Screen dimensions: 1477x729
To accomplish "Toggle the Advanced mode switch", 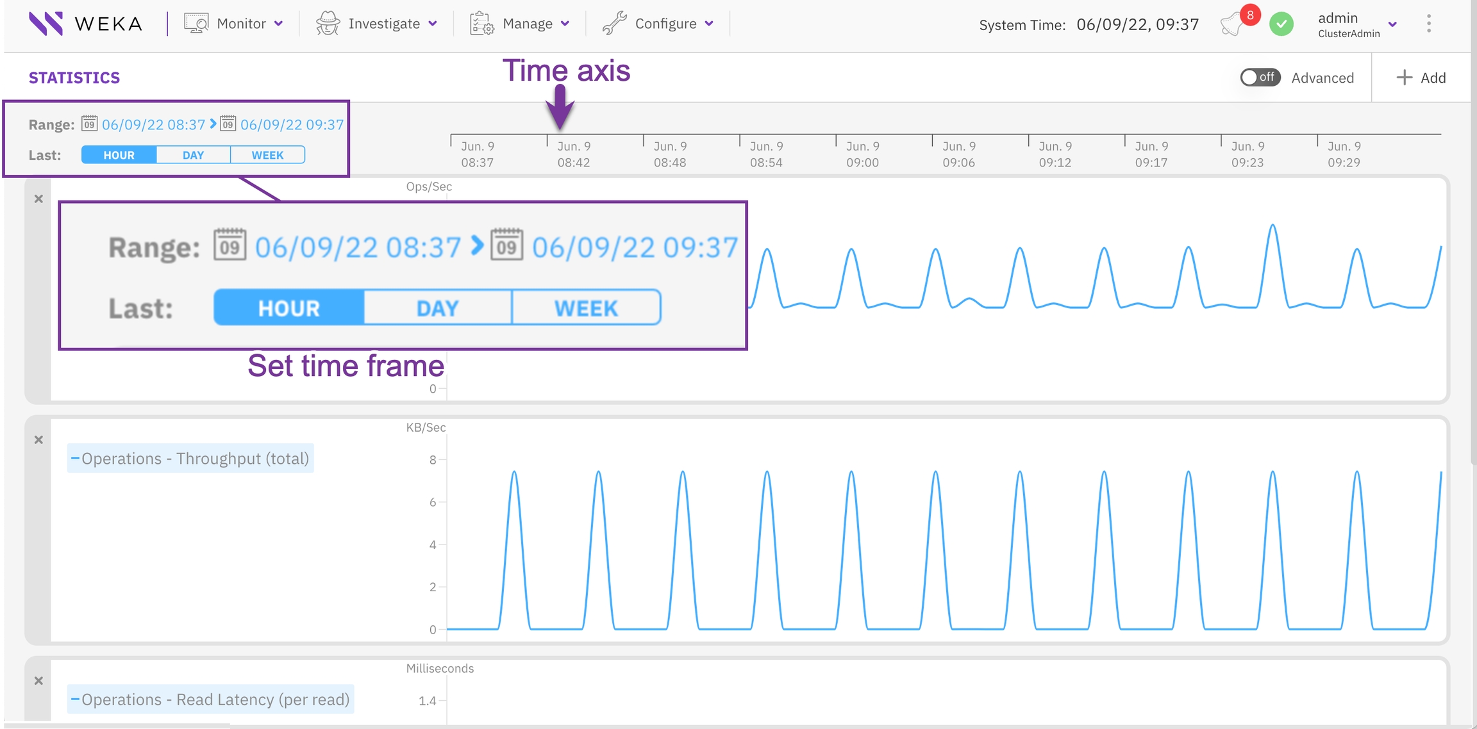I will click(x=1260, y=78).
